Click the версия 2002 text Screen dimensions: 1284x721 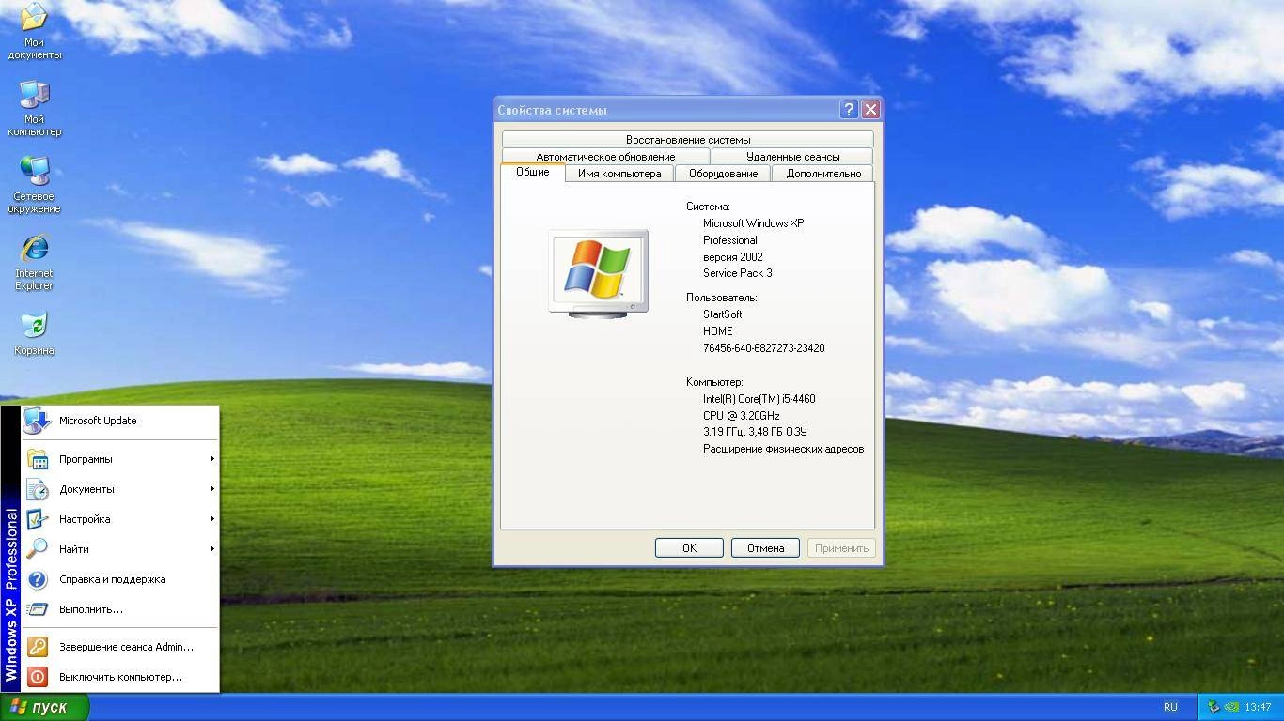(733, 257)
